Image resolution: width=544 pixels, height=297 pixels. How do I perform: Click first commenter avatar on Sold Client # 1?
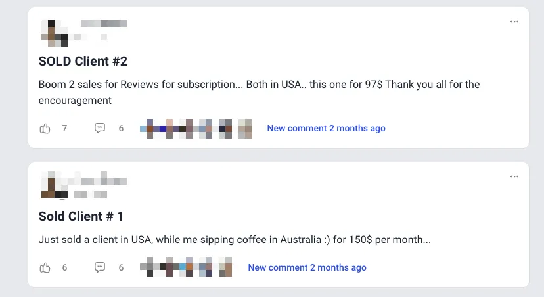click(150, 267)
